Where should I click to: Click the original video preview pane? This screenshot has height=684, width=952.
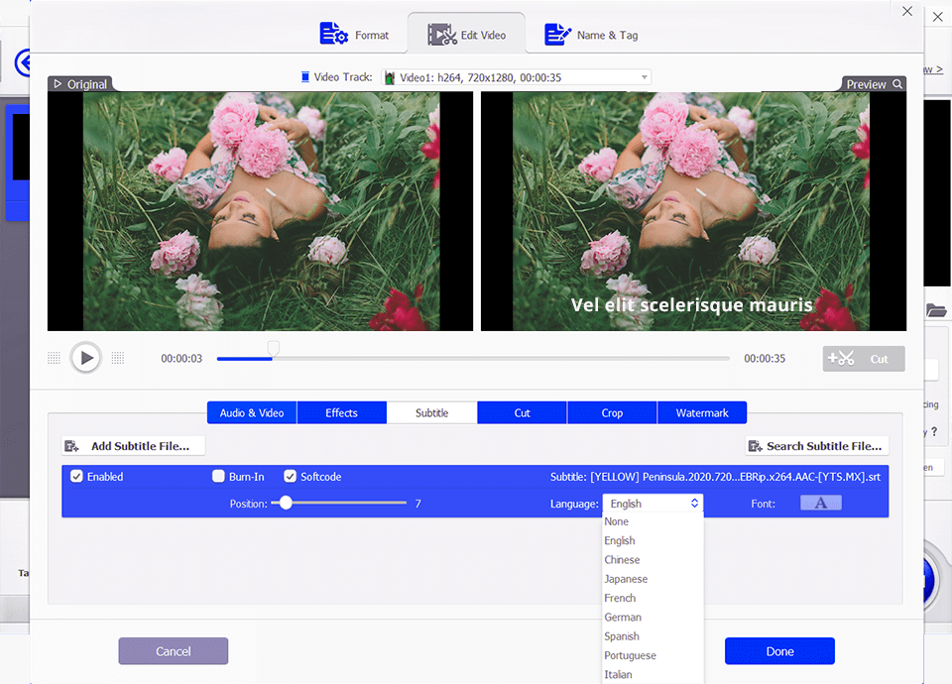(x=260, y=211)
